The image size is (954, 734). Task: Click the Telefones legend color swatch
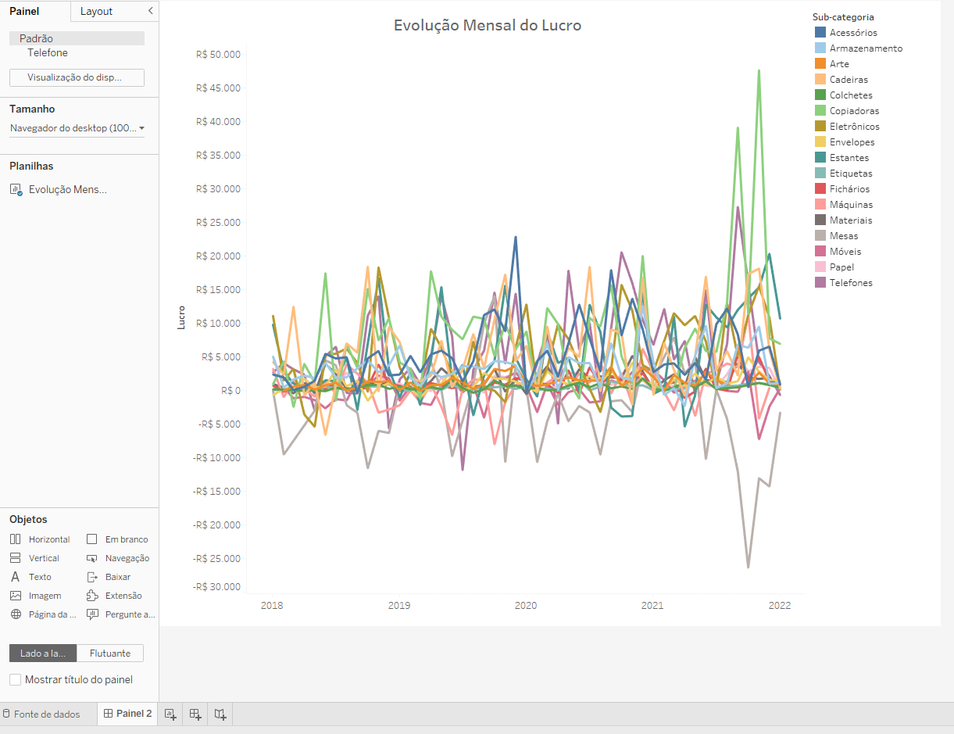(x=820, y=282)
